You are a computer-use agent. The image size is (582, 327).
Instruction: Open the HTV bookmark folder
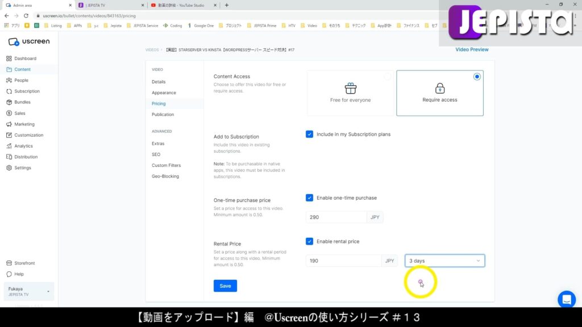point(288,26)
